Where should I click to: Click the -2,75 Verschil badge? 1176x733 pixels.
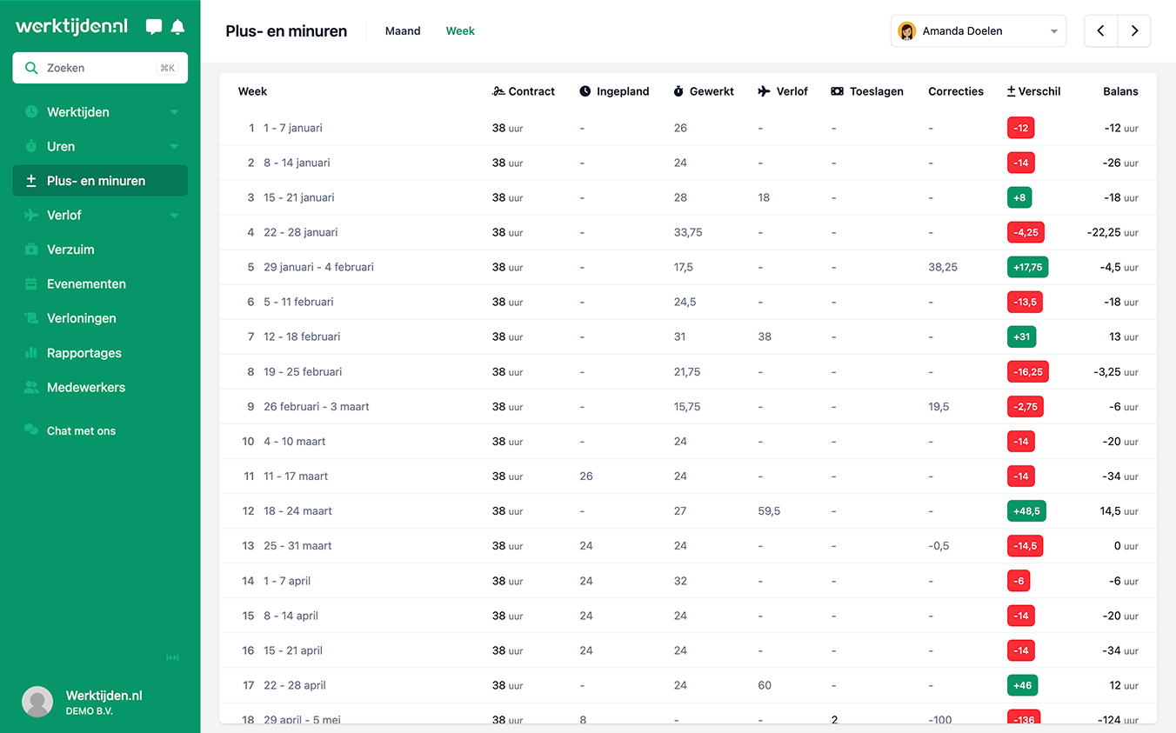[1026, 406]
